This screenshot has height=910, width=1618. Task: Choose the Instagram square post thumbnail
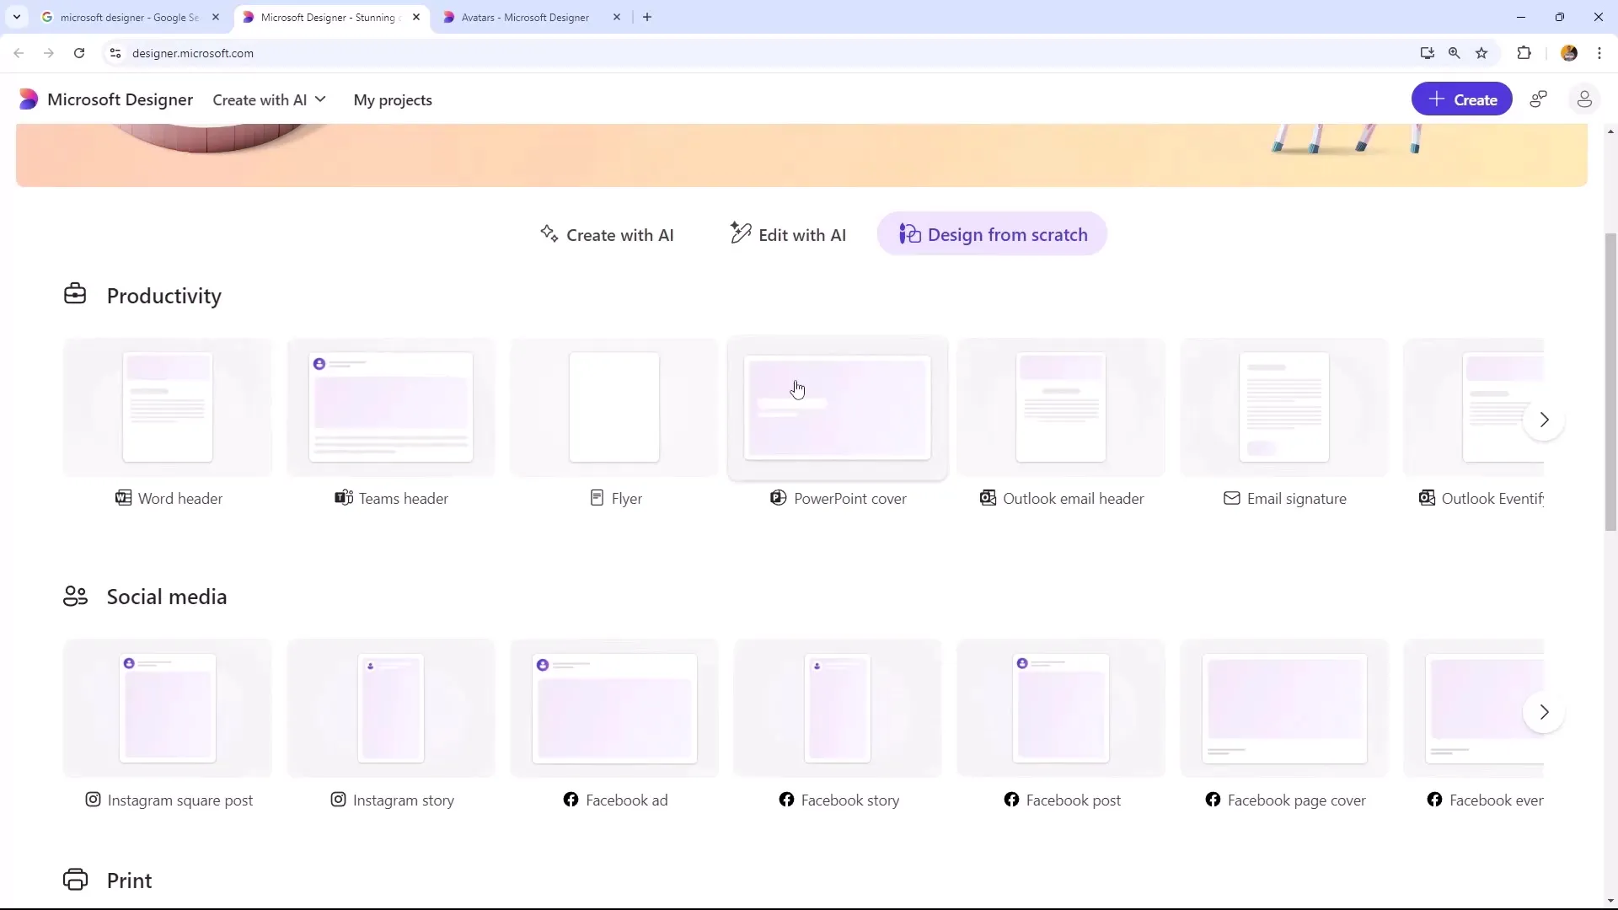[168, 709]
